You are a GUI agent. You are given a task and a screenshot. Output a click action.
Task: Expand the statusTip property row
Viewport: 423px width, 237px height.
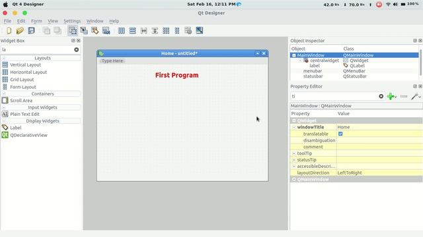tap(294, 160)
